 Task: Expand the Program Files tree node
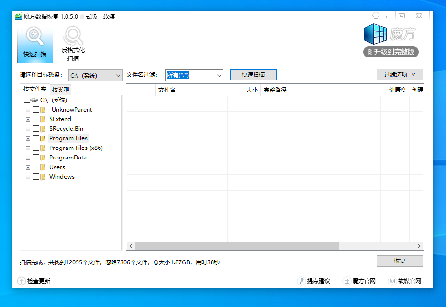click(28, 139)
